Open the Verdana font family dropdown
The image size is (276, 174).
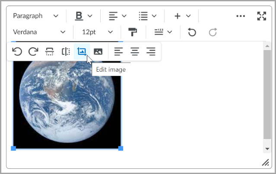39,32
